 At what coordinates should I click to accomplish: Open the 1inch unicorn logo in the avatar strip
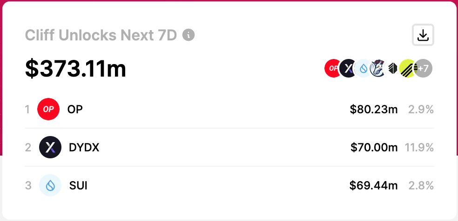[377, 68]
